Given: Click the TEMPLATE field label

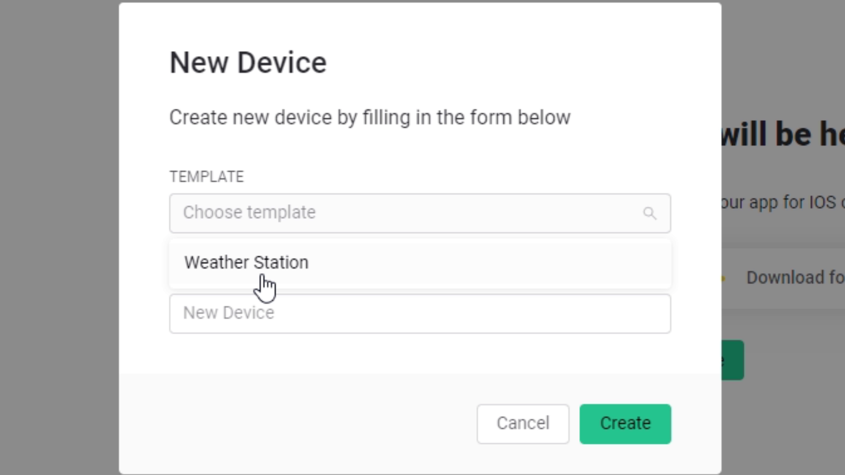Looking at the screenshot, I should (206, 177).
